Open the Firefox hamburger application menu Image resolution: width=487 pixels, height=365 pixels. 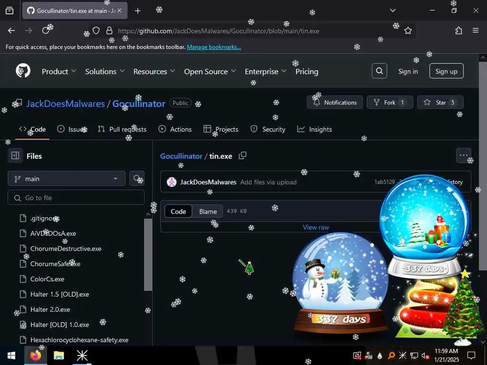[x=475, y=30]
